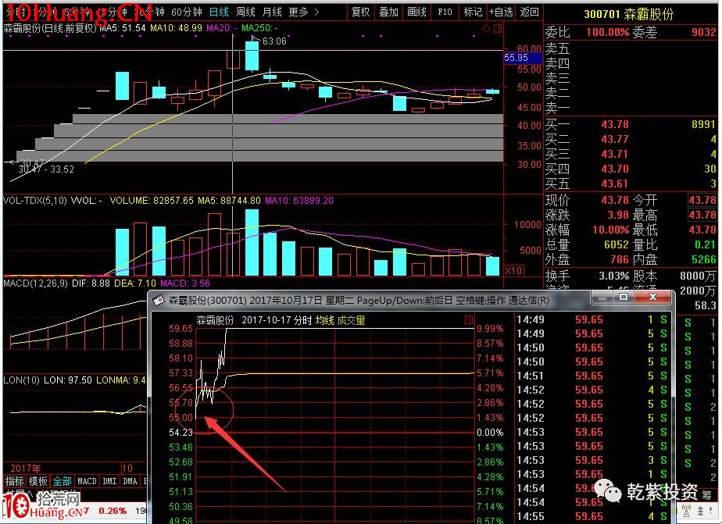Click the 总量 value 6052
This screenshot has width=722, height=524.
[616, 244]
